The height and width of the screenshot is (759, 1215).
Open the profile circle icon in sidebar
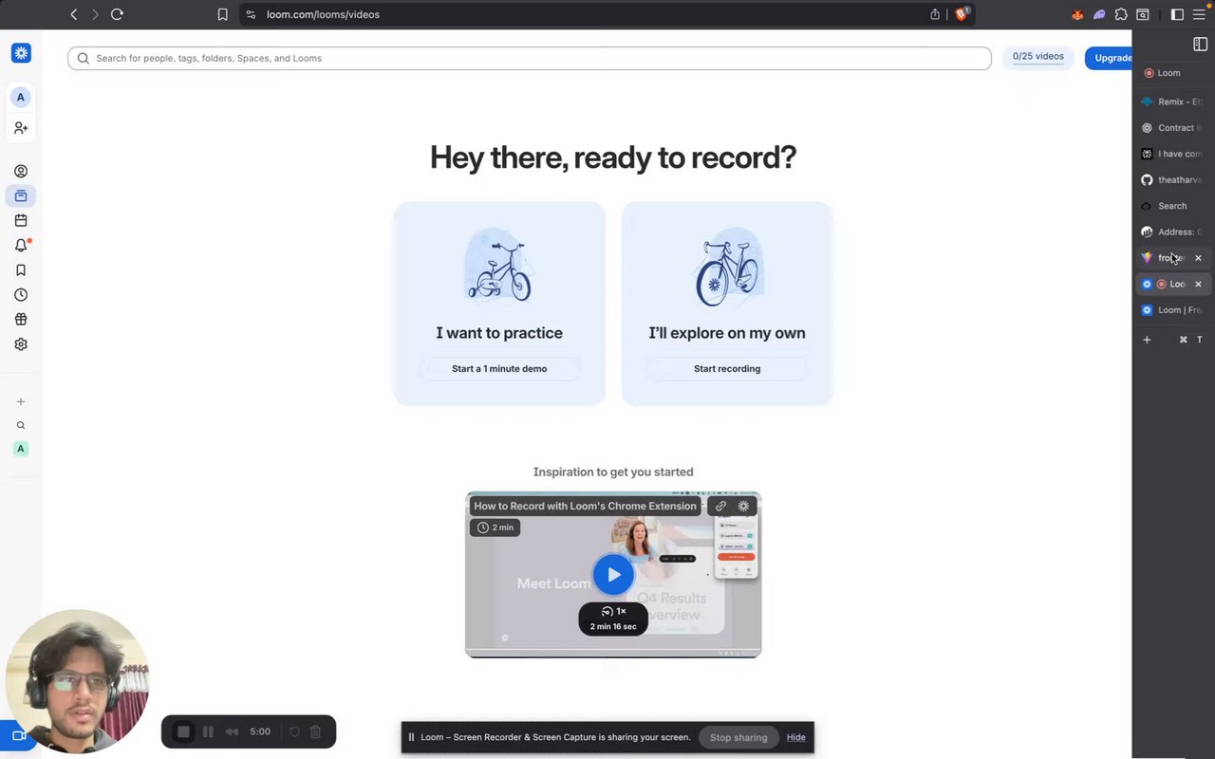coord(21,172)
